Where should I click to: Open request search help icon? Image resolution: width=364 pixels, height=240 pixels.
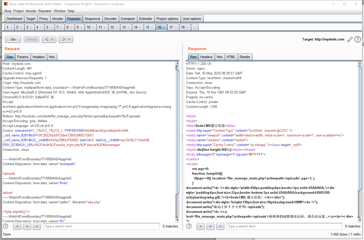coord(6,226)
